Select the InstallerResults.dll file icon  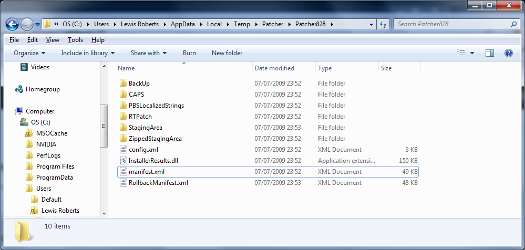(x=123, y=160)
